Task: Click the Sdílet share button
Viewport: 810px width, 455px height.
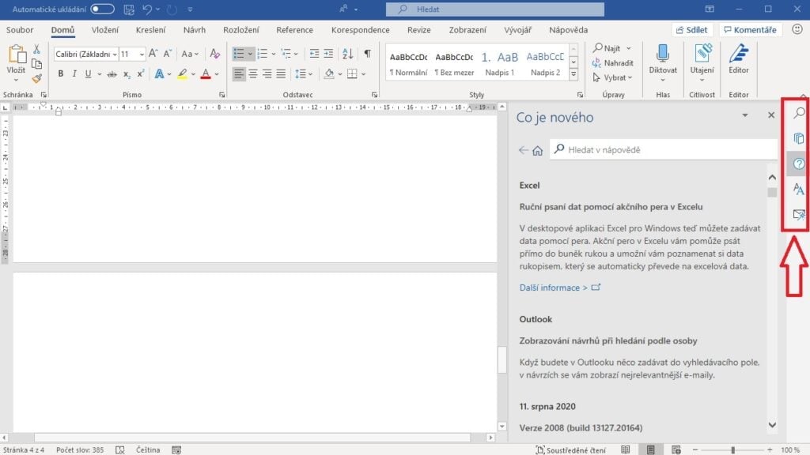Action: [x=691, y=30]
